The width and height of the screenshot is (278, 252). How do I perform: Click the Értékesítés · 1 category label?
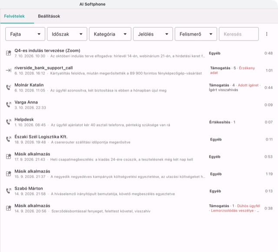(x=222, y=122)
